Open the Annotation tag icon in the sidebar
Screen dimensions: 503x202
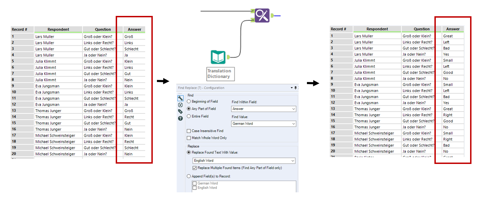pyautogui.click(x=180, y=111)
